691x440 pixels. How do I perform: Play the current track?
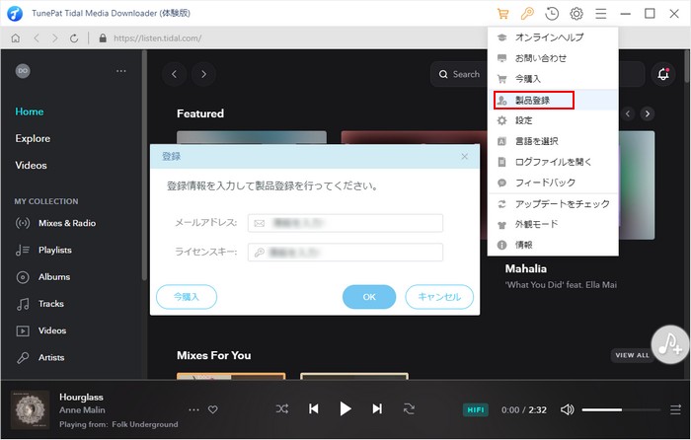pyautogui.click(x=345, y=409)
